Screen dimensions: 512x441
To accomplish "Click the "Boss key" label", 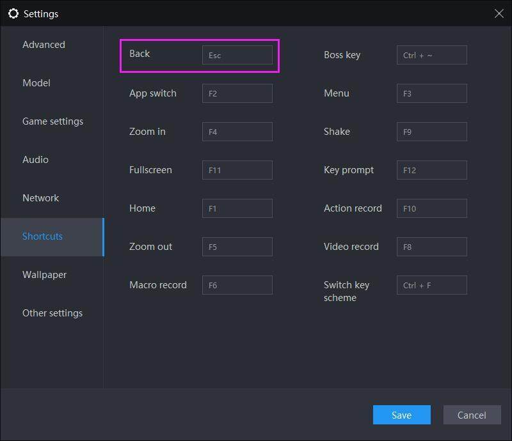I will (342, 55).
